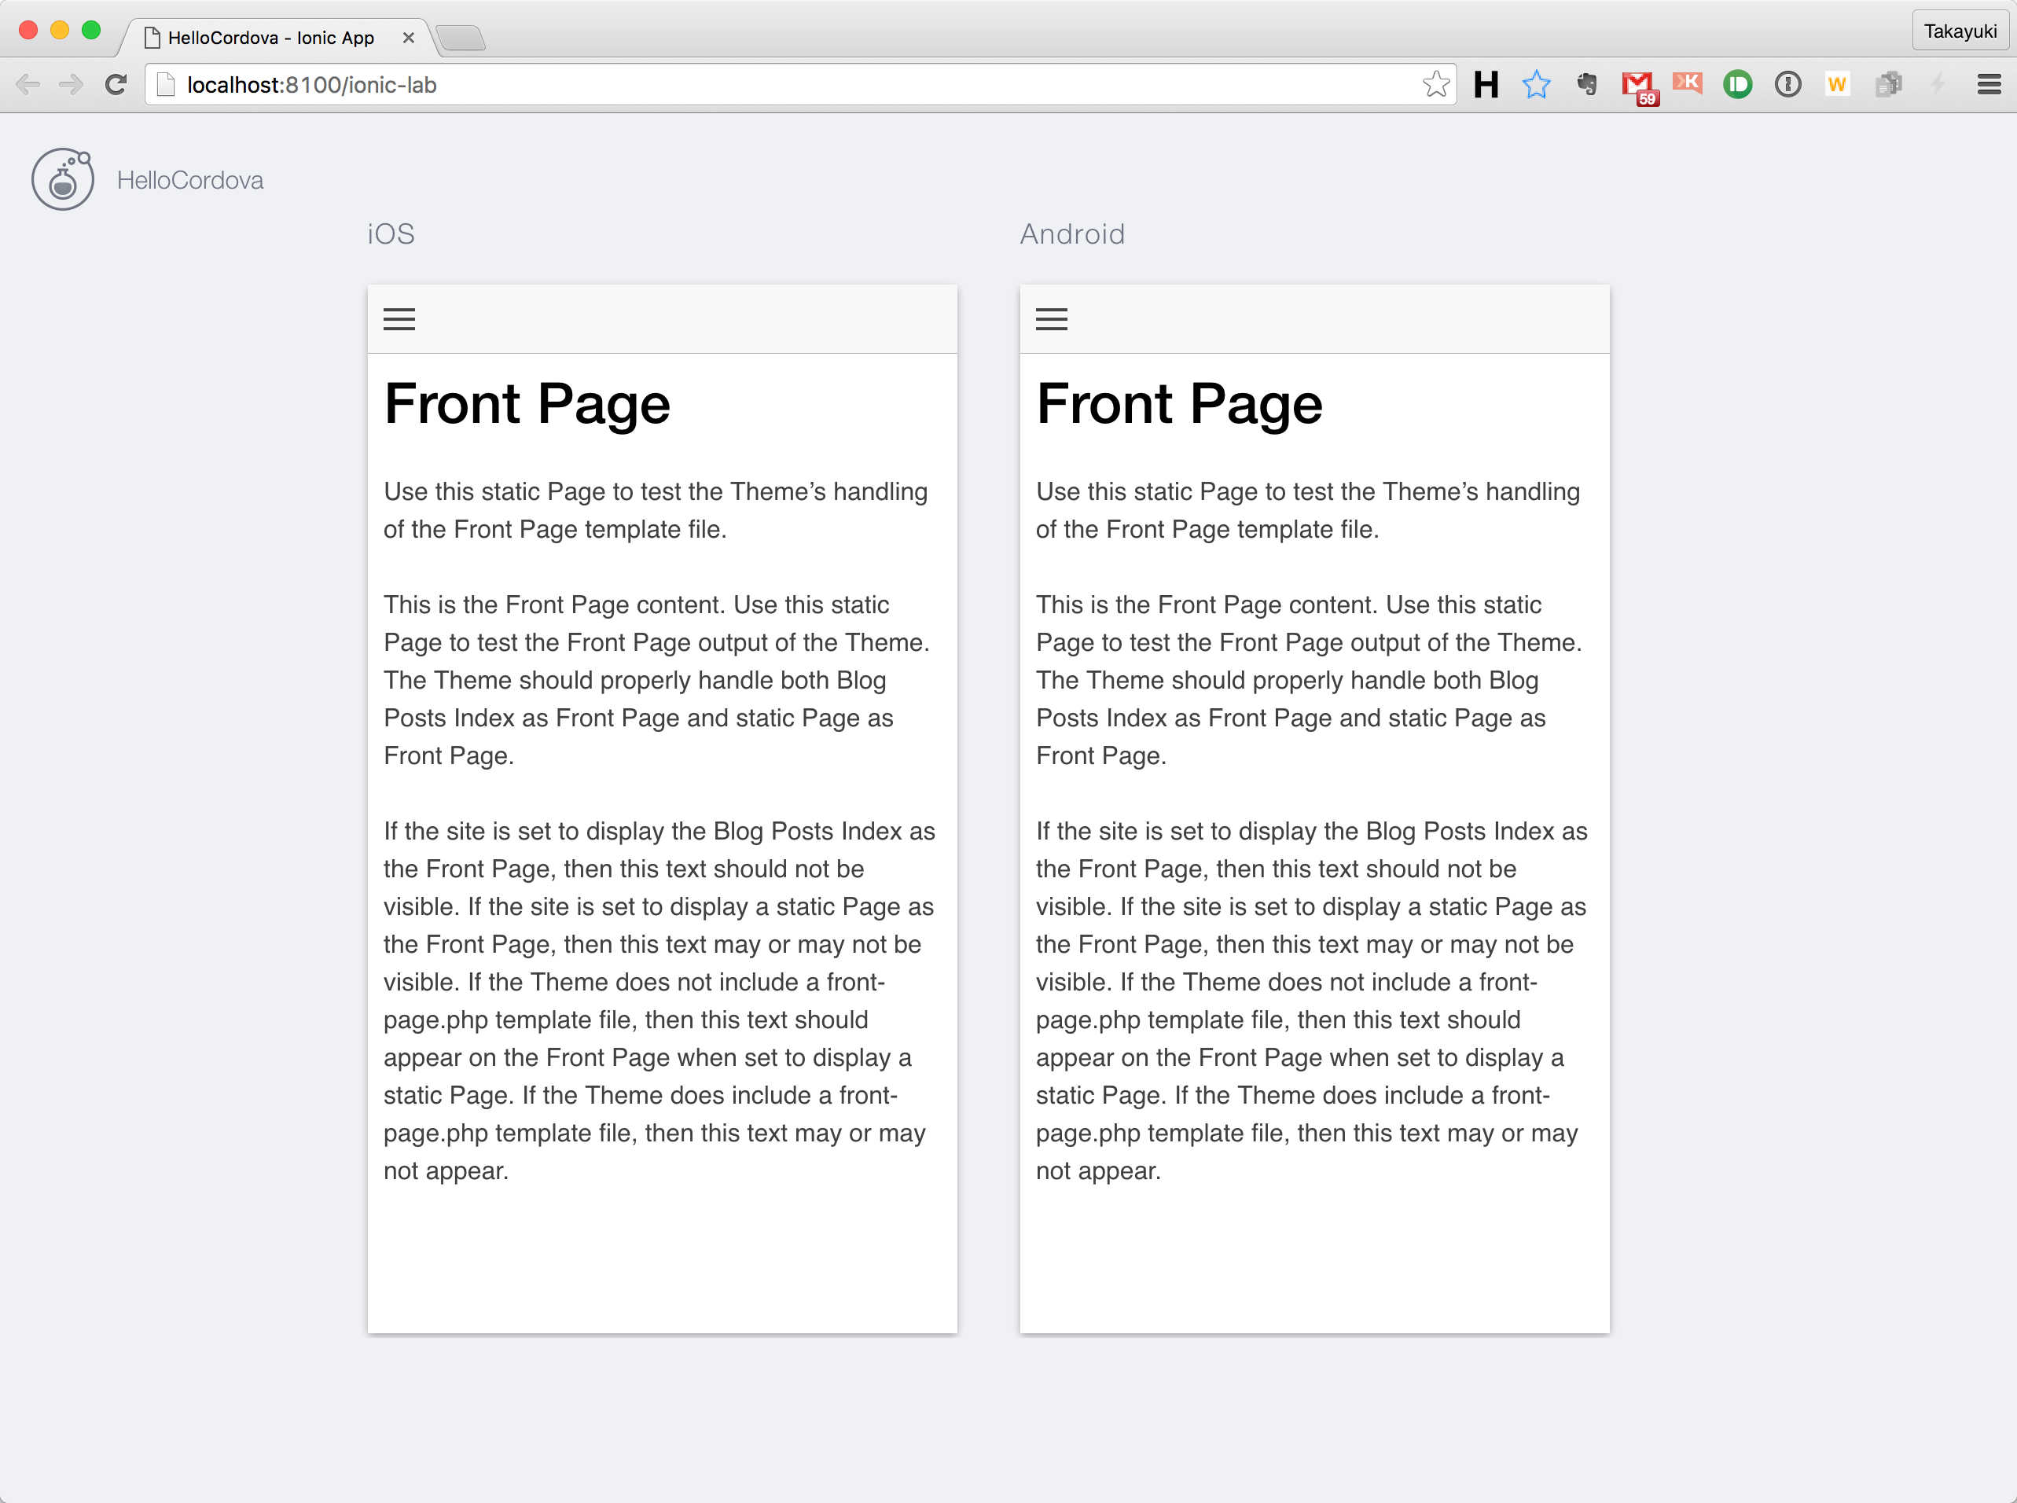Screen dimensions: 2017x1503
Task: Click the bold H extension icon
Action: 1486,85
